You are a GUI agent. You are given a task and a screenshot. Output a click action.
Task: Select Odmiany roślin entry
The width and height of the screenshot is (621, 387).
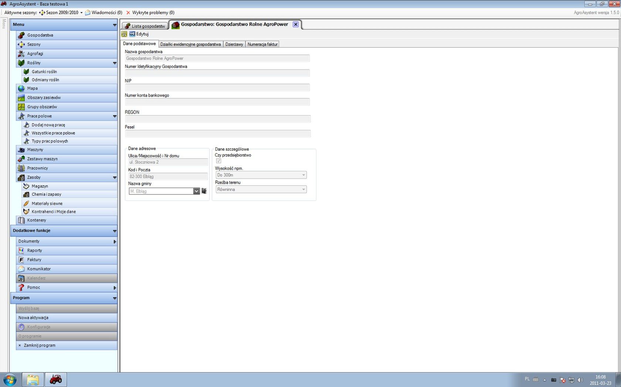(x=69, y=80)
